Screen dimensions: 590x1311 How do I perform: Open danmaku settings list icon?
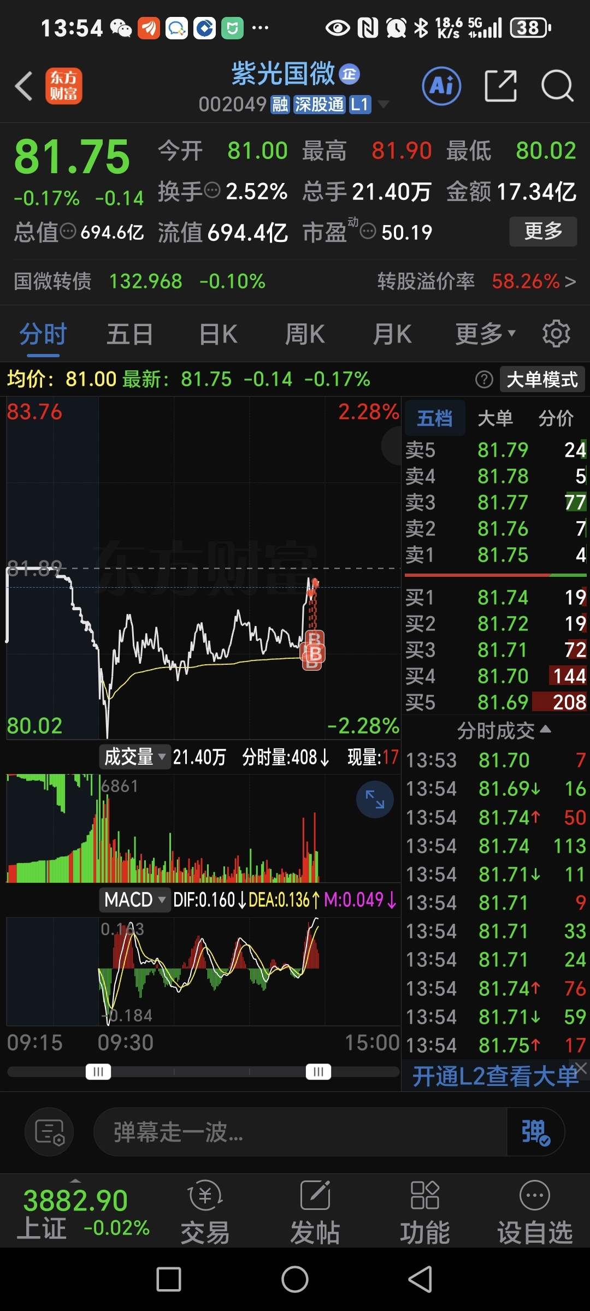tap(50, 1132)
